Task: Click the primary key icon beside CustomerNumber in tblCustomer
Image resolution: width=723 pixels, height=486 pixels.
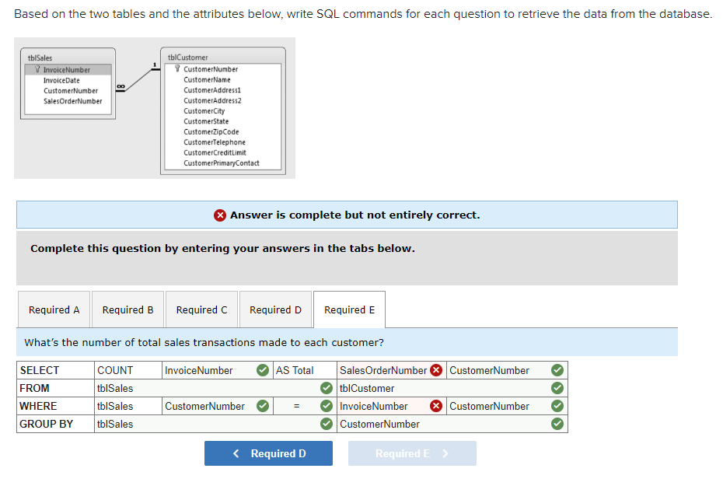Action: 177,68
